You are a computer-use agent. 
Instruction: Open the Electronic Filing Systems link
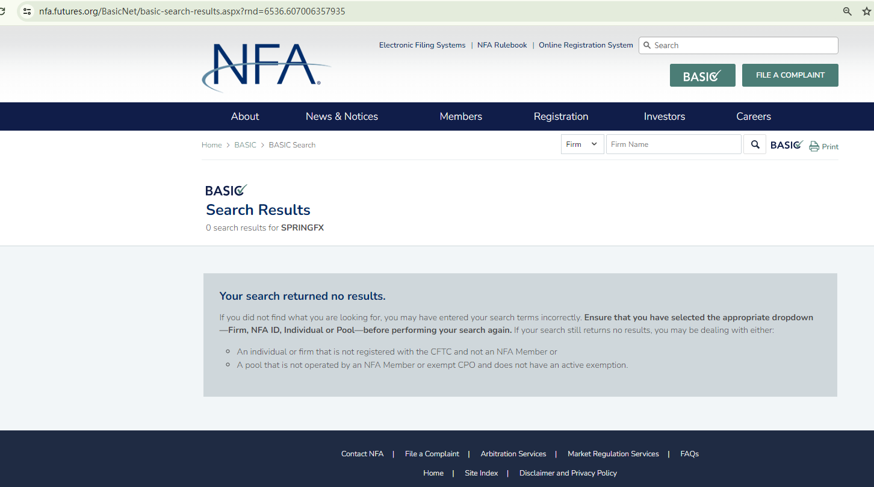(x=422, y=45)
